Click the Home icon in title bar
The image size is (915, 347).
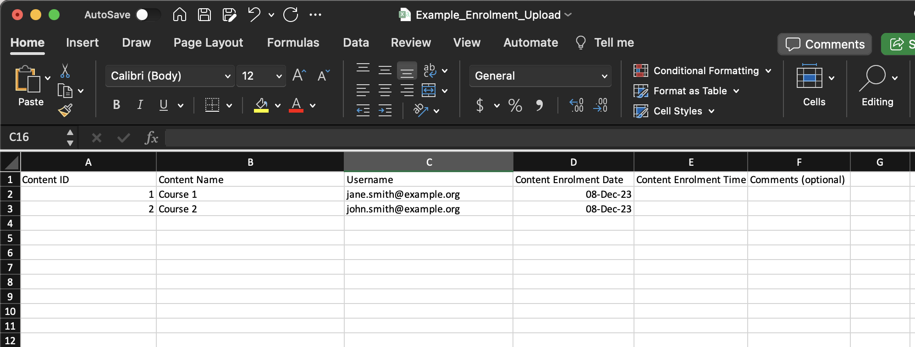pyautogui.click(x=179, y=15)
